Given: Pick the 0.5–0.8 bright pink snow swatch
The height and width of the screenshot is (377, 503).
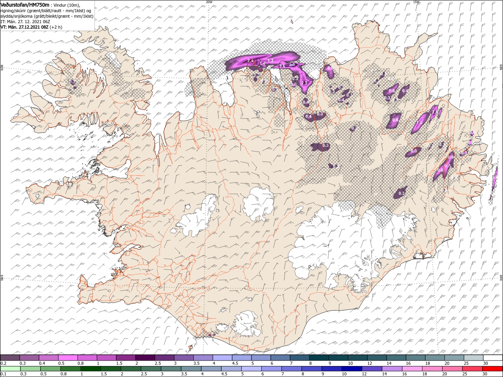Looking at the screenshot, I should click(68, 358).
